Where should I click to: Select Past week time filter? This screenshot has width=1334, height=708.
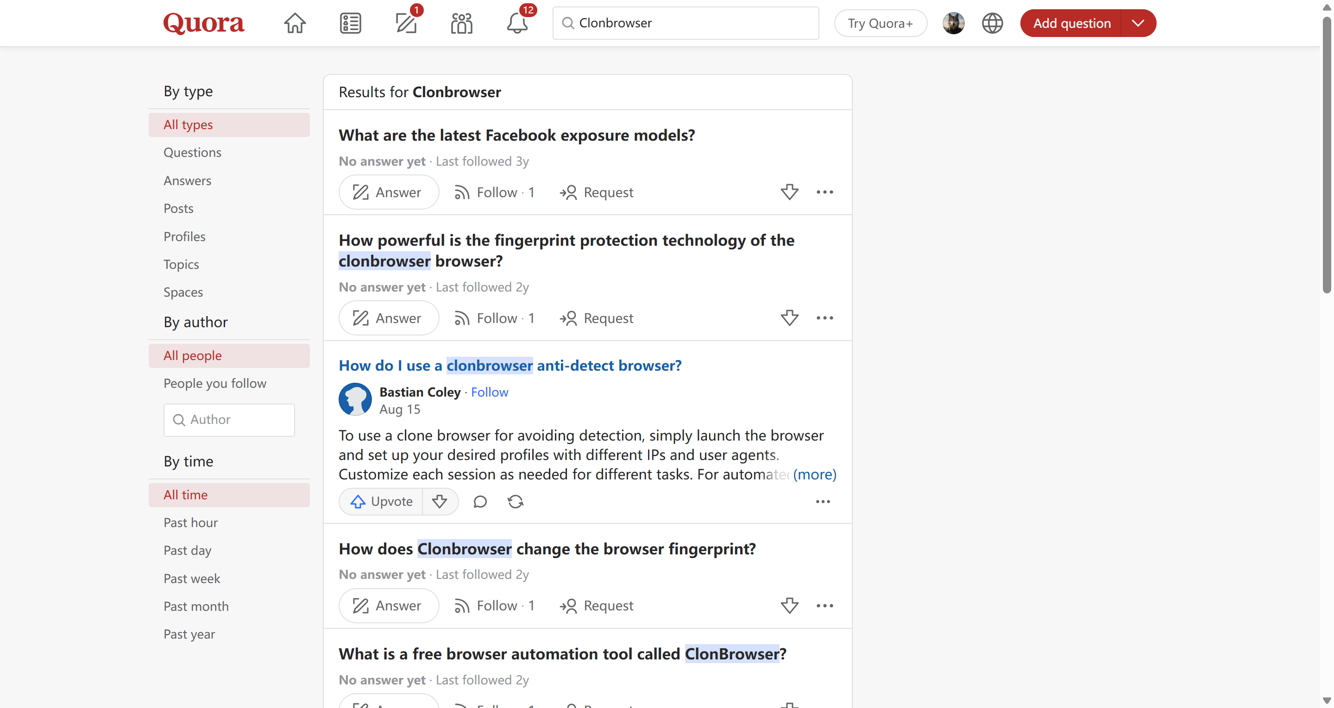[x=192, y=578]
